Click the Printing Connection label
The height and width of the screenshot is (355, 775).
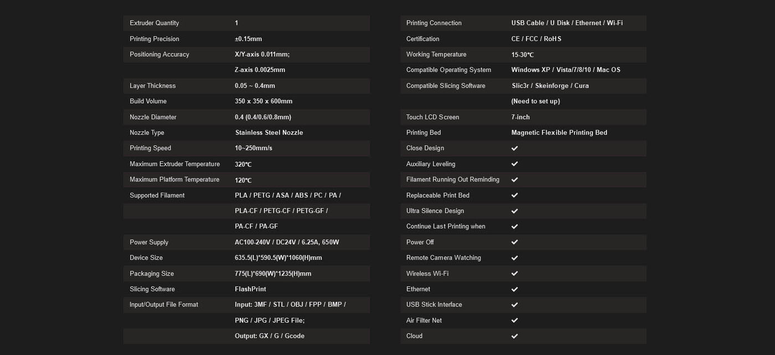433,23
